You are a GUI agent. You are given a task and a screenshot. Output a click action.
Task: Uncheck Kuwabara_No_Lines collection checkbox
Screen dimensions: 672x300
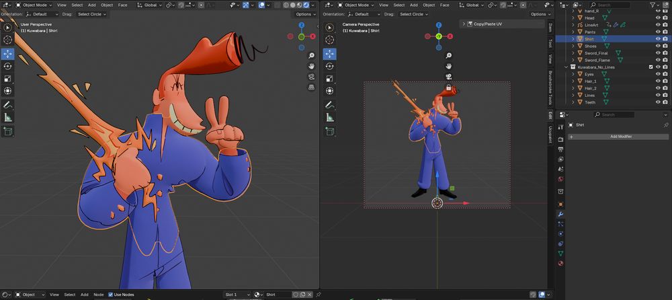pyautogui.click(x=651, y=67)
